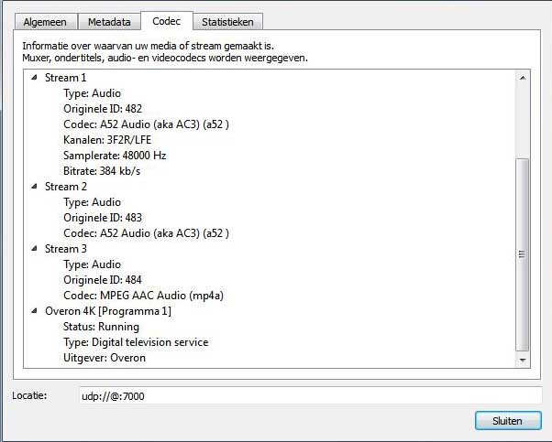Select the Kanalen: 3F2R/LFE row
Viewport: 552px width, 442px height.
tap(107, 140)
